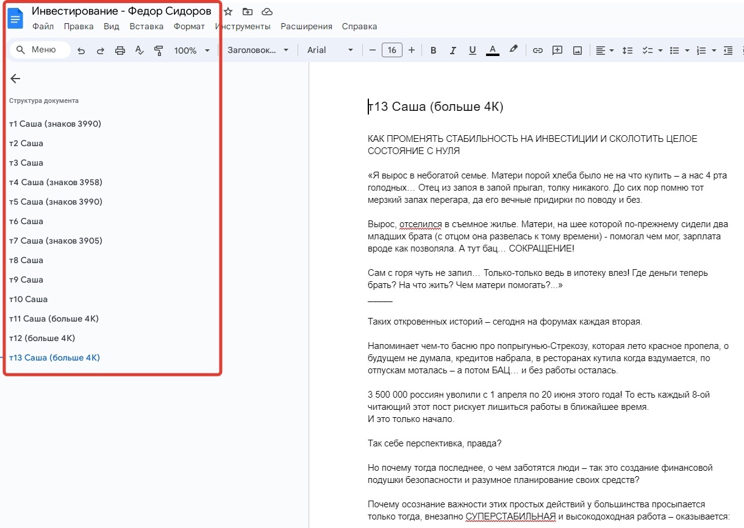
Task: Jump to outline heading т11 Саша (больше 4К)
Action: click(x=54, y=319)
